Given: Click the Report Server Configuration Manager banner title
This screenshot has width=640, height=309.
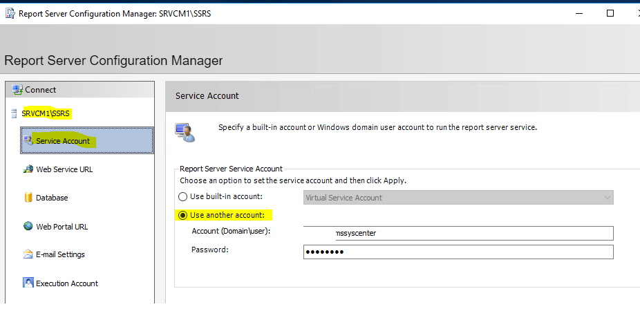Looking at the screenshot, I should coord(113,61).
